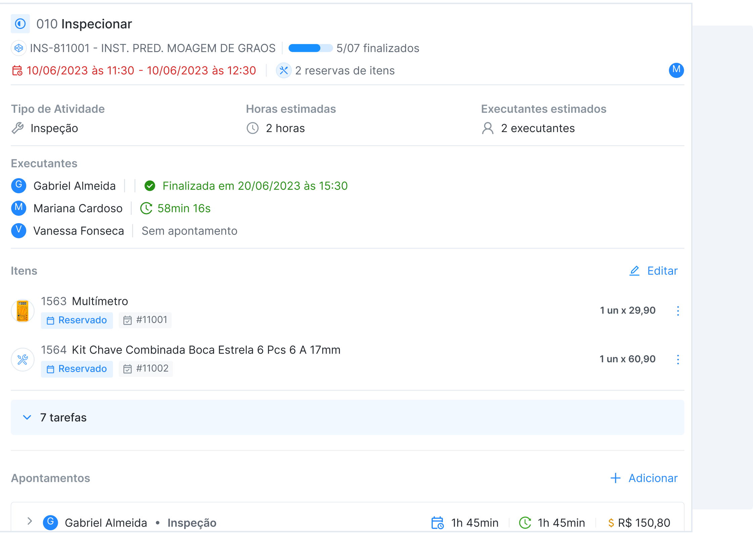Screen dimensions: 753x535
Task: Click Editar in the Itens section
Action: pyautogui.click(x=662, y=271)
